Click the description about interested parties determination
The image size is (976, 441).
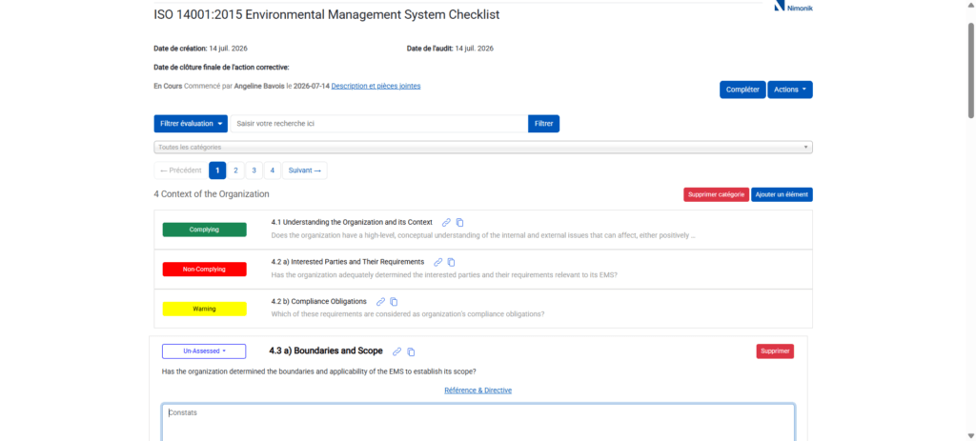click(x=444, y=274)
